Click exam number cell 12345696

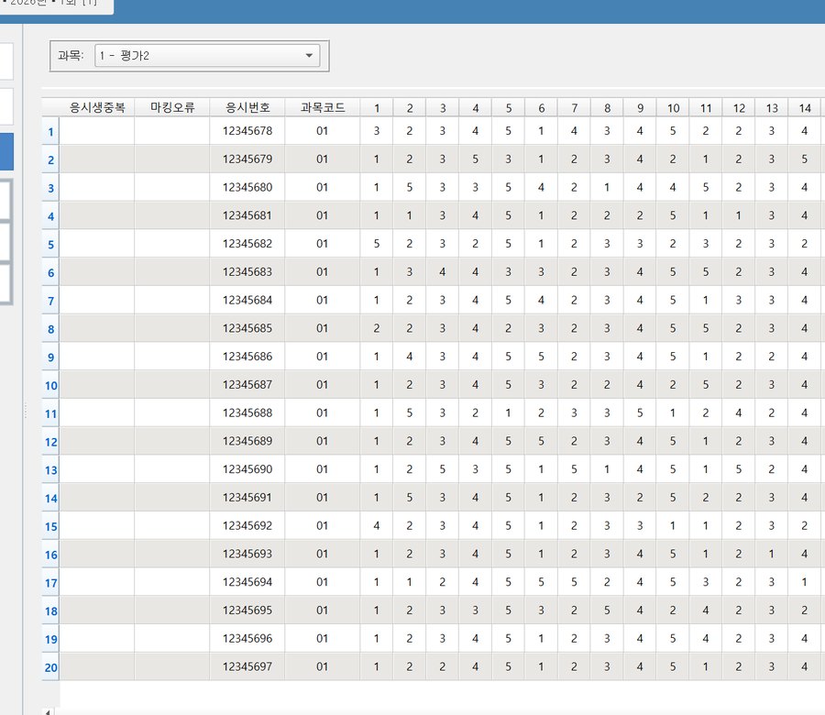click(x=247, y=638)
